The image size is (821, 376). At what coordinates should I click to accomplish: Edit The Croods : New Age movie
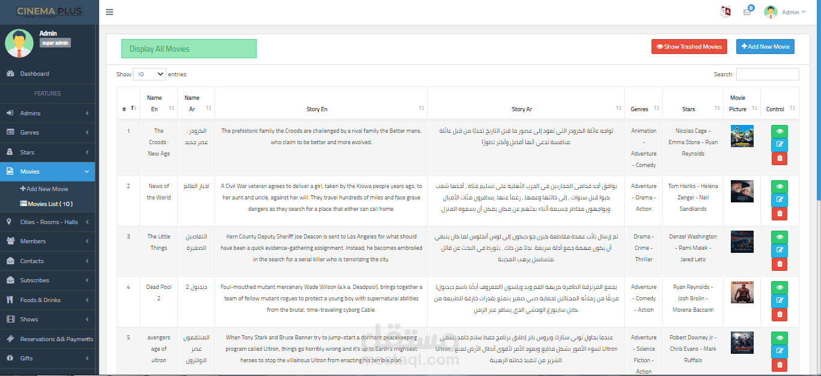tap(779, 145)
